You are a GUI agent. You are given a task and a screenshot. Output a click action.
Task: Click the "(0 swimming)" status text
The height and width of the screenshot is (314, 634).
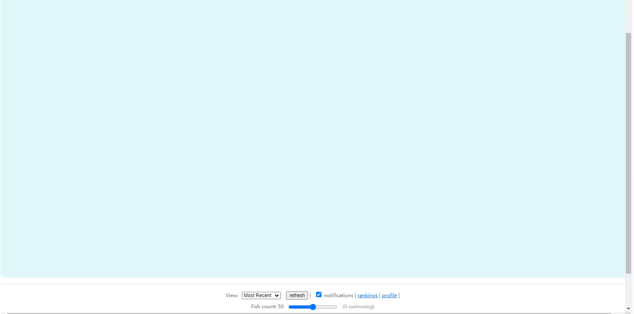tap(358, 307)
